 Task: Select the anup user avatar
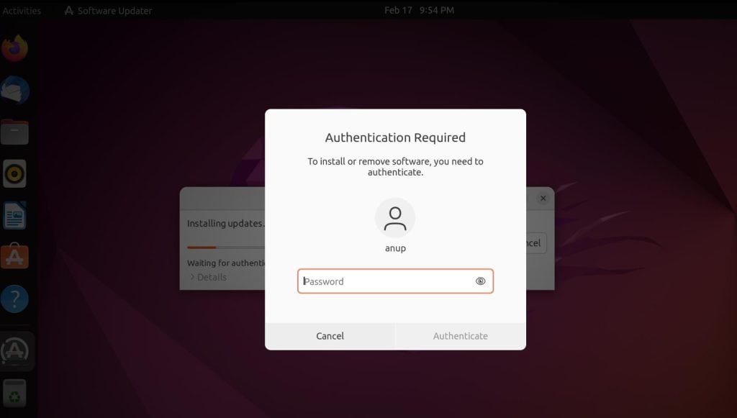coord(394,217)
